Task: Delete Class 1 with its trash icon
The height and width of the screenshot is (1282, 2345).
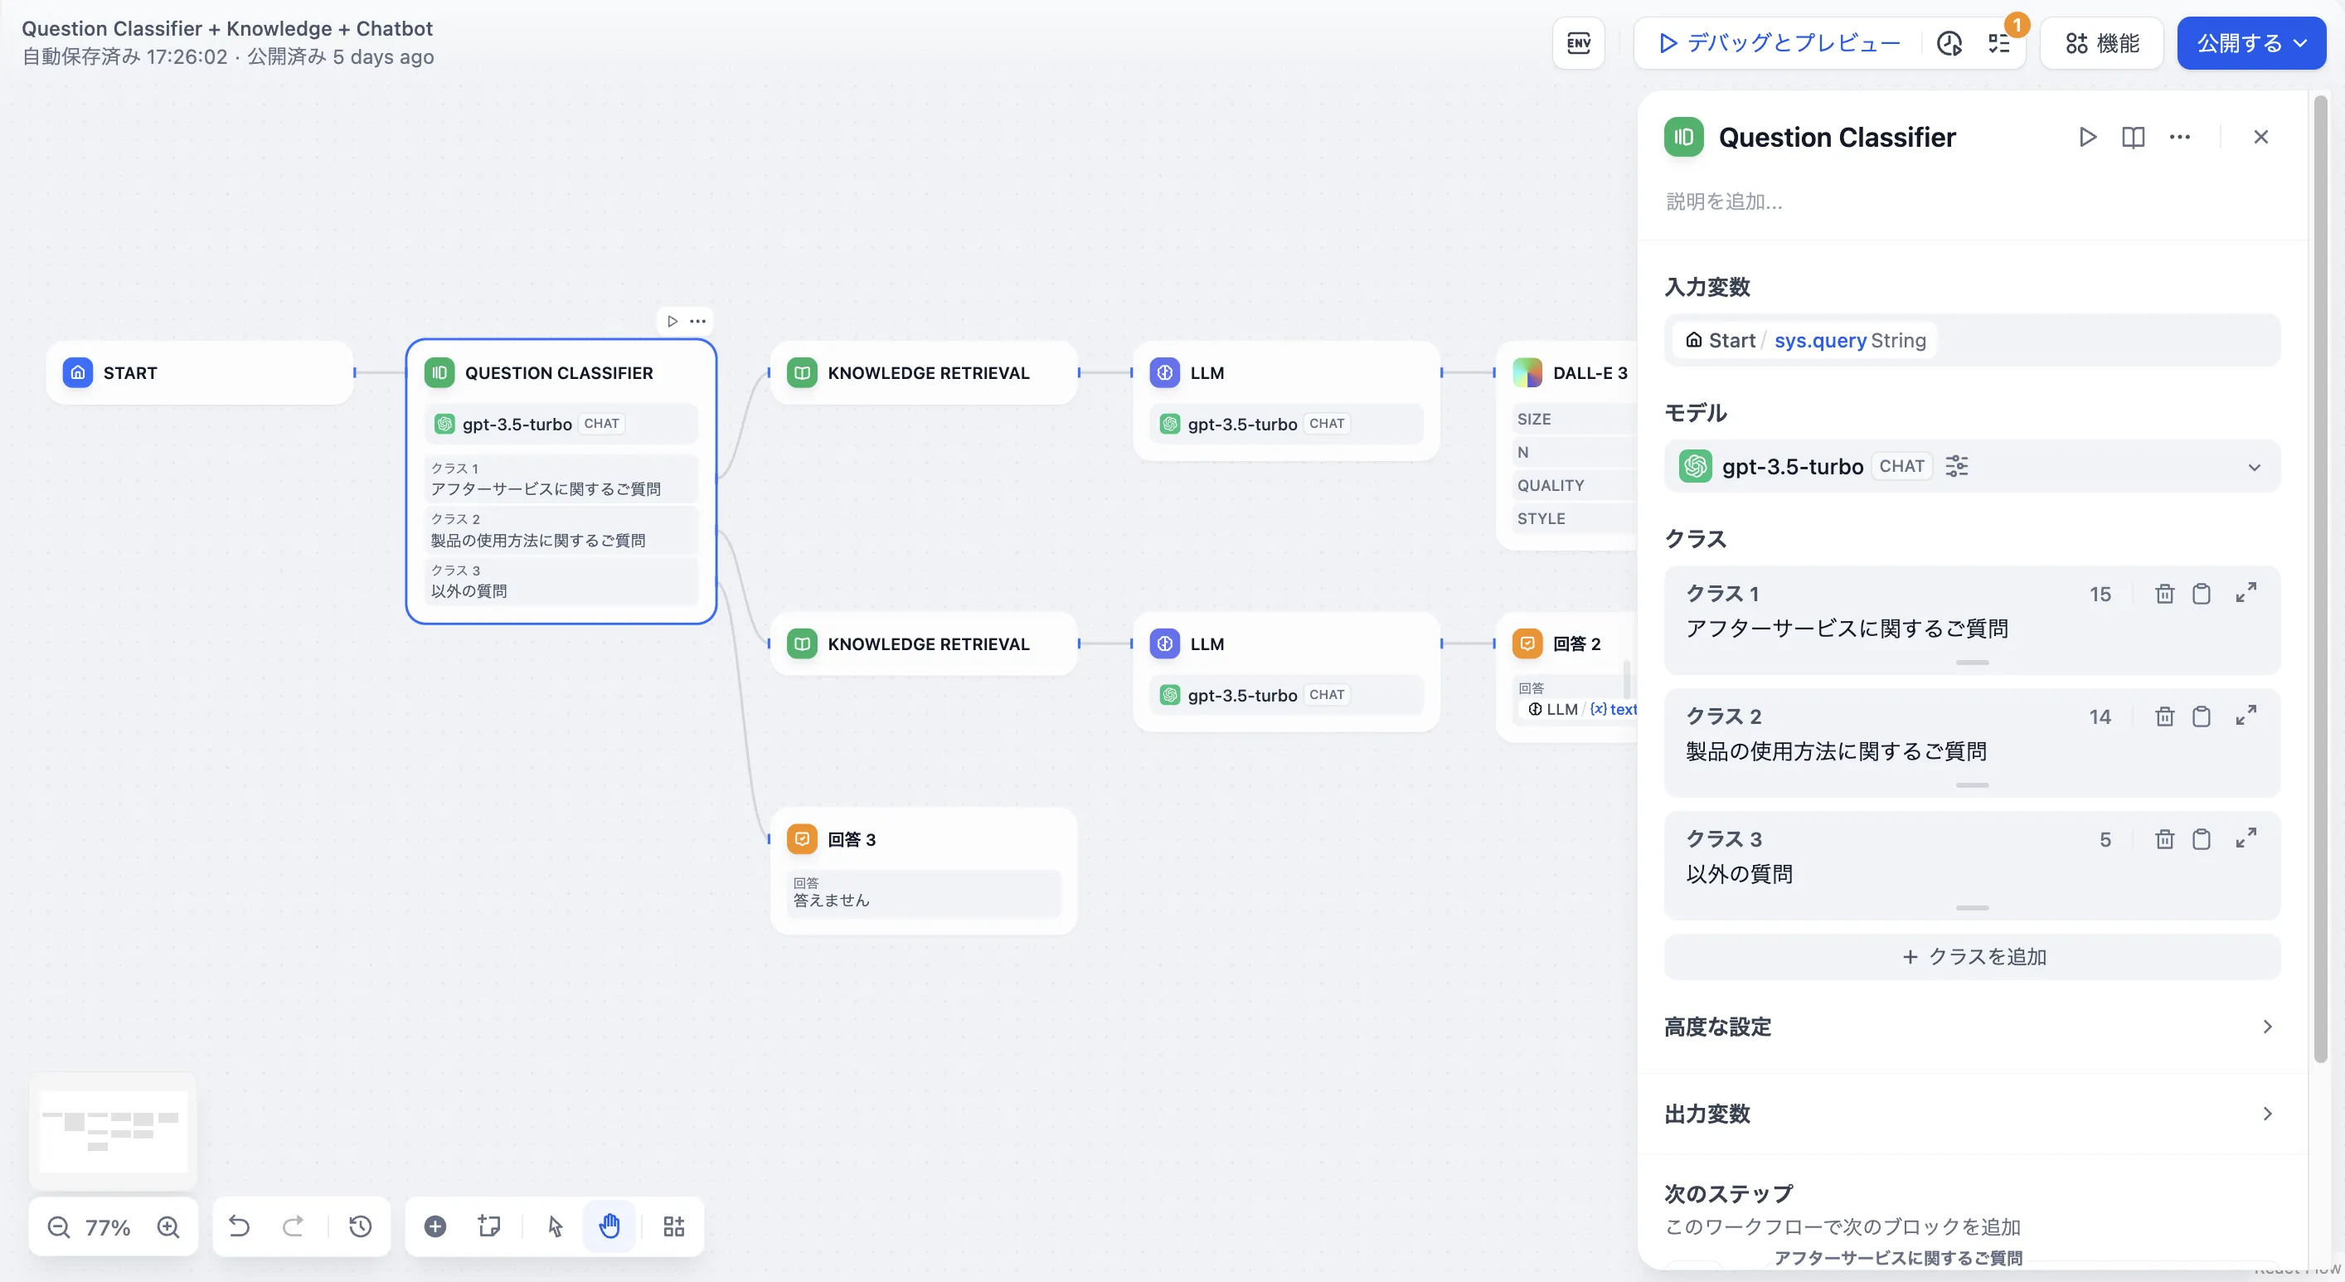Action: tap(2165, 594)
